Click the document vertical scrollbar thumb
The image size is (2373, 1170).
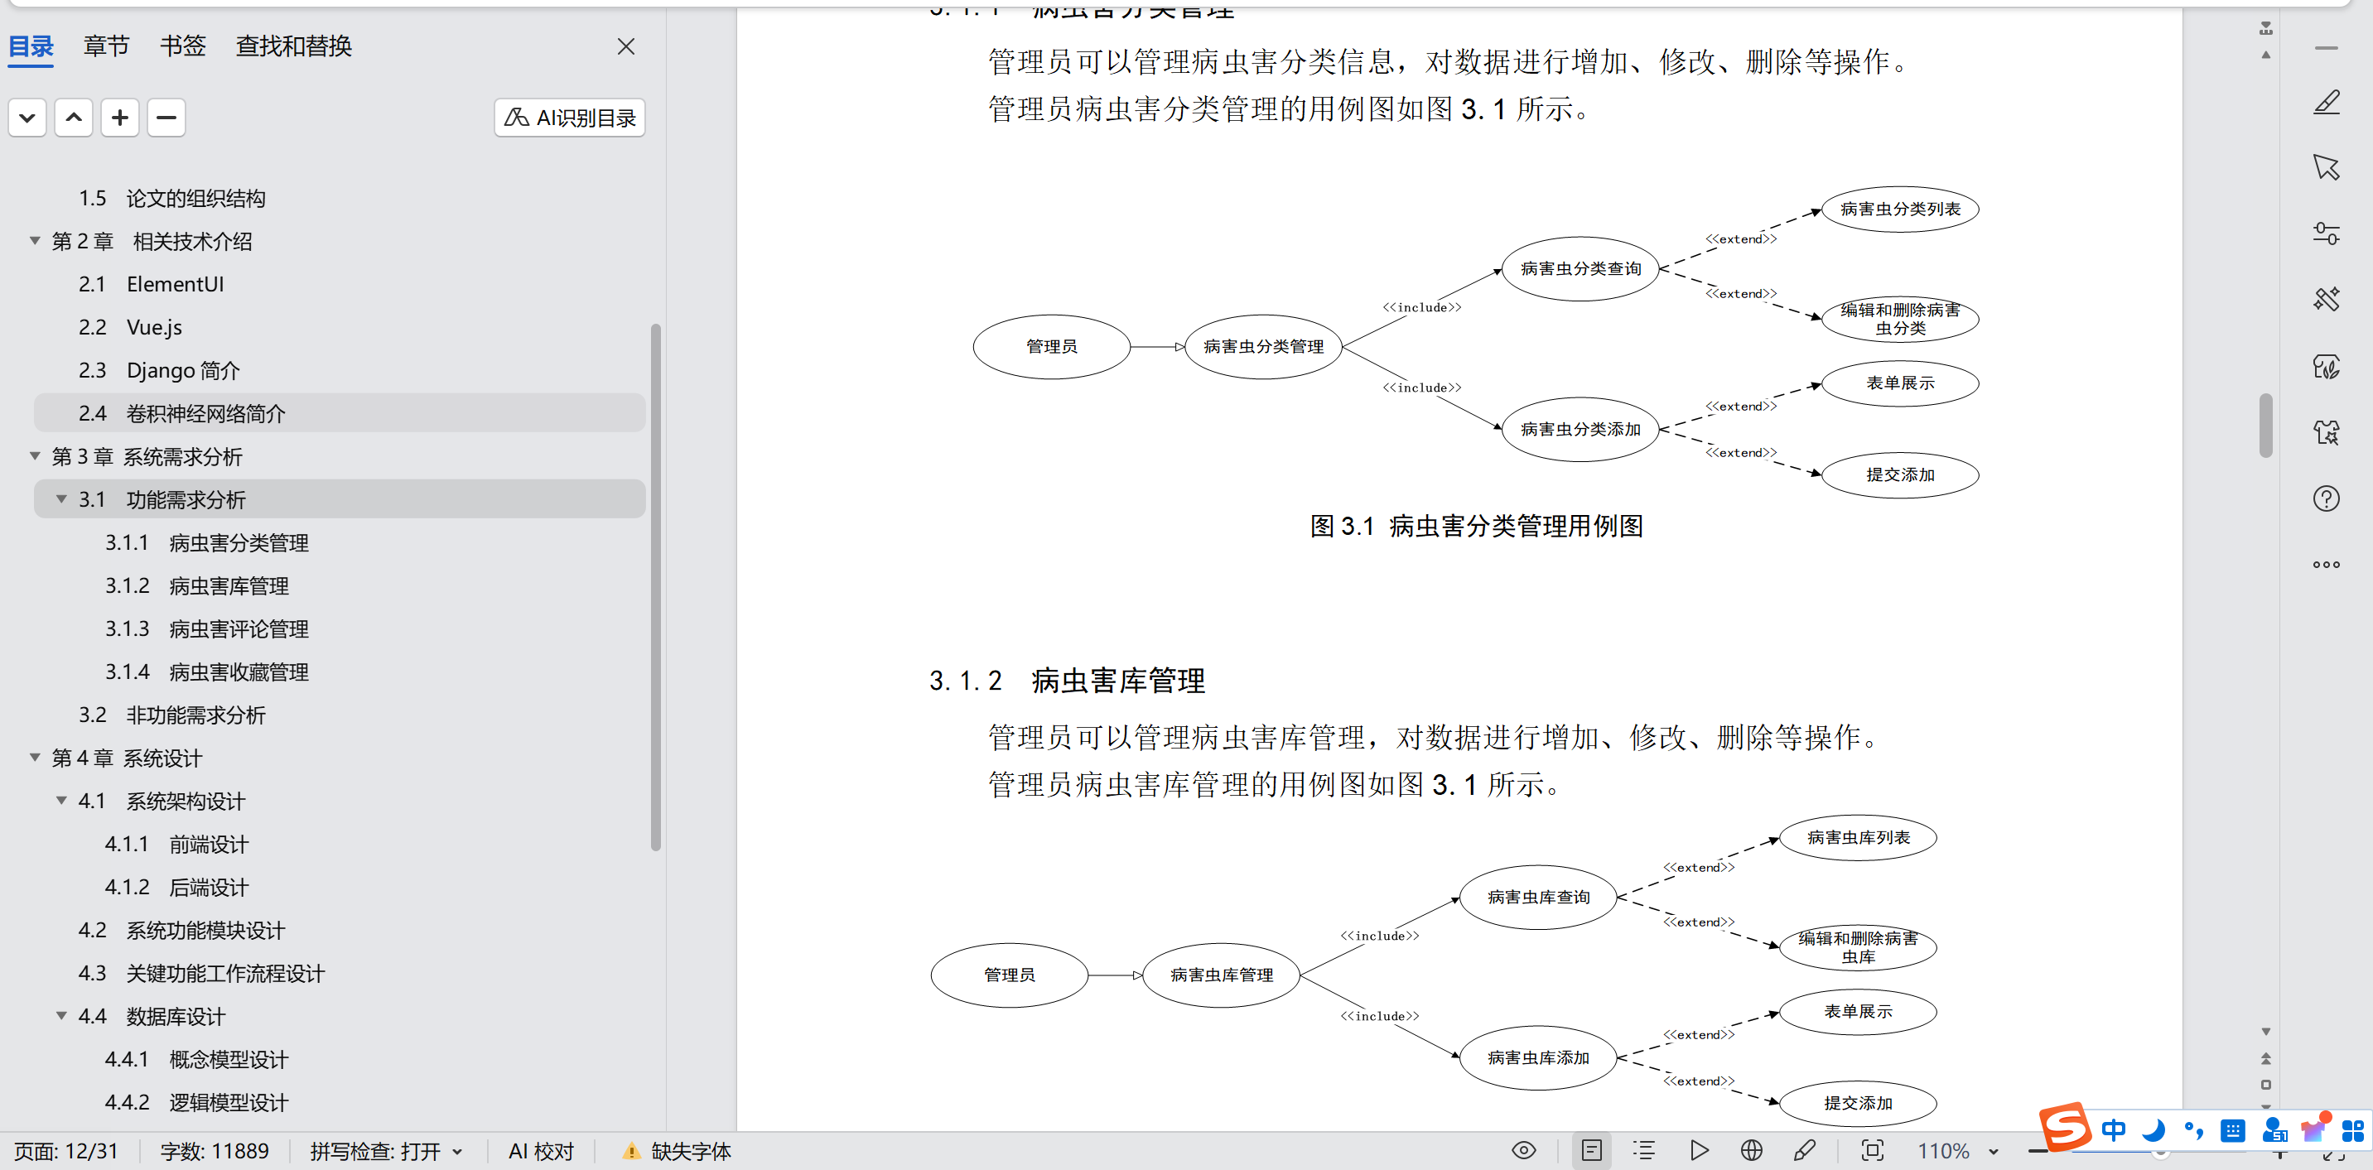(2265, 425)
